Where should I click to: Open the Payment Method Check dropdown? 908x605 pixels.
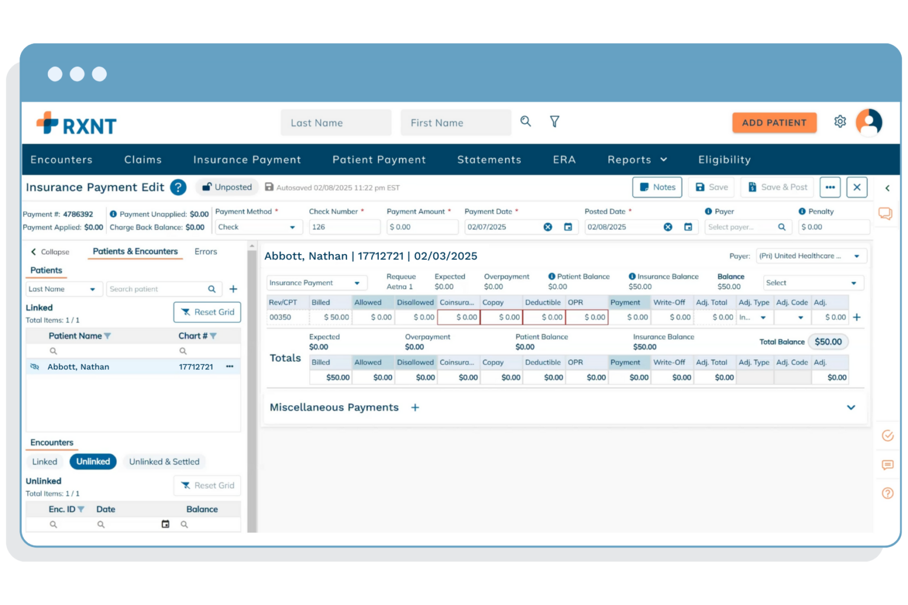tap(258, 227)
